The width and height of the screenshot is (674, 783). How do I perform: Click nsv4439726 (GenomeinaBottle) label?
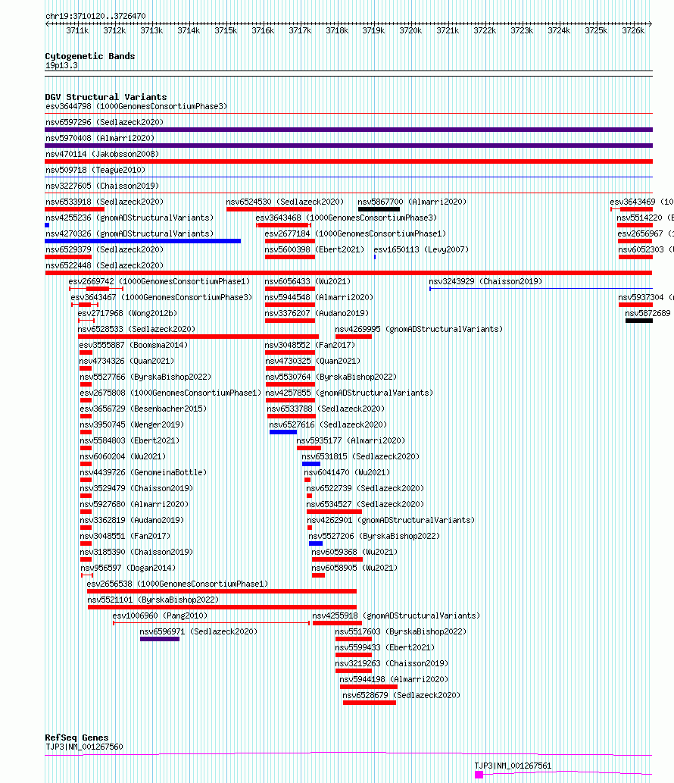pos(143,474)
